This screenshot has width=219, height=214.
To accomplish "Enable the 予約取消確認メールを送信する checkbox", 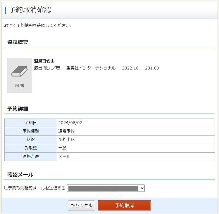I will click(x=6, y=188).
